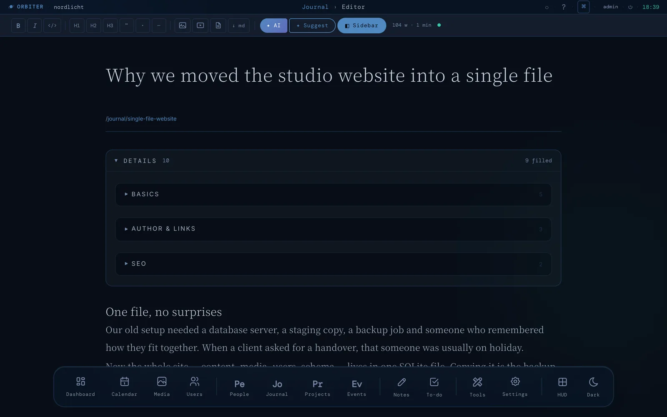Expand the SEO group
The width and height of the screenshot is (667, 417).
tap(333, 264)
